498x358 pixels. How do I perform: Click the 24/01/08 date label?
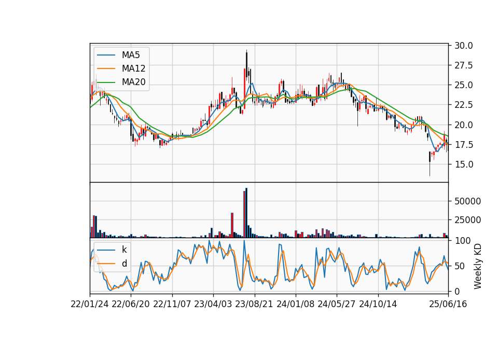pyautogui.click(x=295, y=304)
